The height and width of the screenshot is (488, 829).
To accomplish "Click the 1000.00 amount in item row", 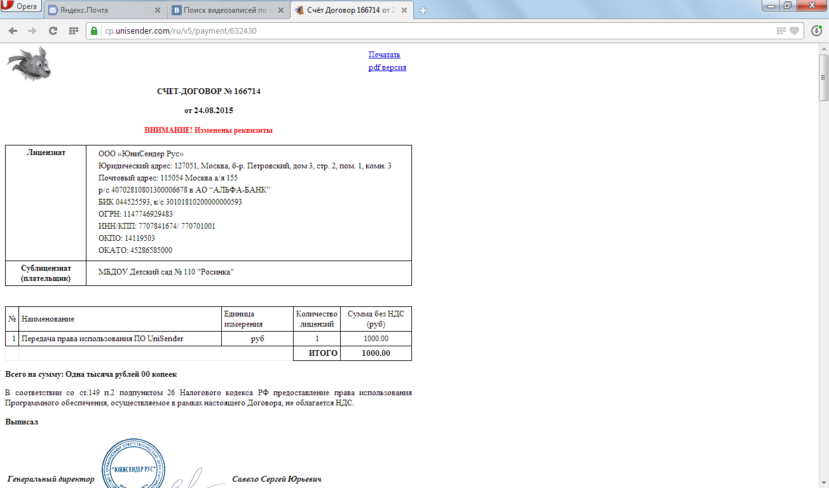I will [376, 339].
